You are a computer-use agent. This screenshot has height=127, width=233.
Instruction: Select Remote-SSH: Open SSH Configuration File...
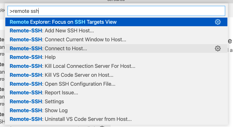click(x=116, y=84)
